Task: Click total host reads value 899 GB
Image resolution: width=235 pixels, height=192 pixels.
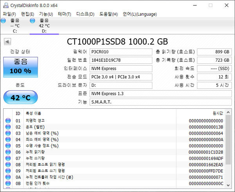Action: [214, 52]
